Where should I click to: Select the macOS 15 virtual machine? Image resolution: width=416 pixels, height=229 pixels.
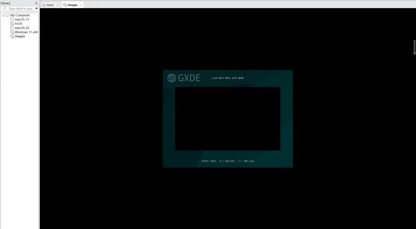coord(22,19)
